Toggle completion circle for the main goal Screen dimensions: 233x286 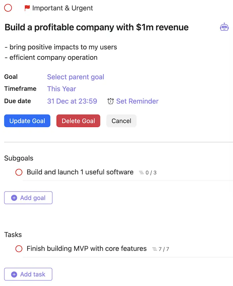pyautogui.click(x=8, y=8)
